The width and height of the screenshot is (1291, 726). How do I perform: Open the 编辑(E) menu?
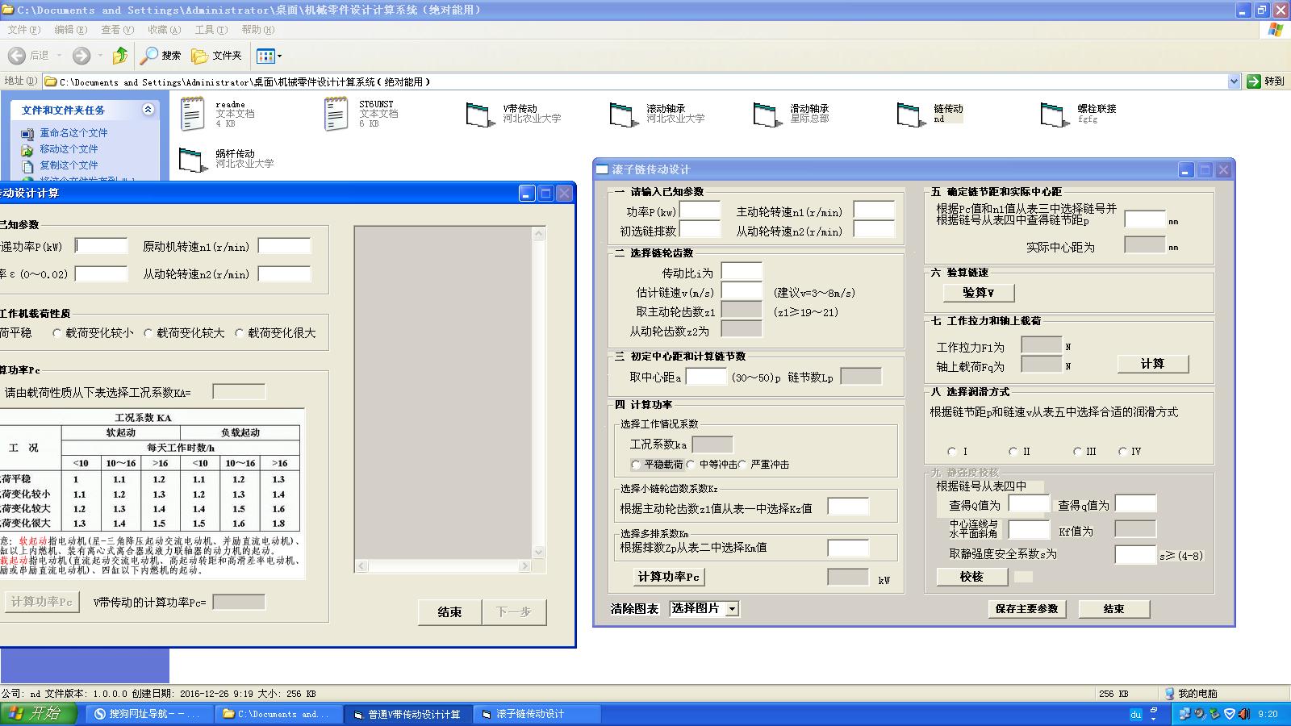point(70,30)
